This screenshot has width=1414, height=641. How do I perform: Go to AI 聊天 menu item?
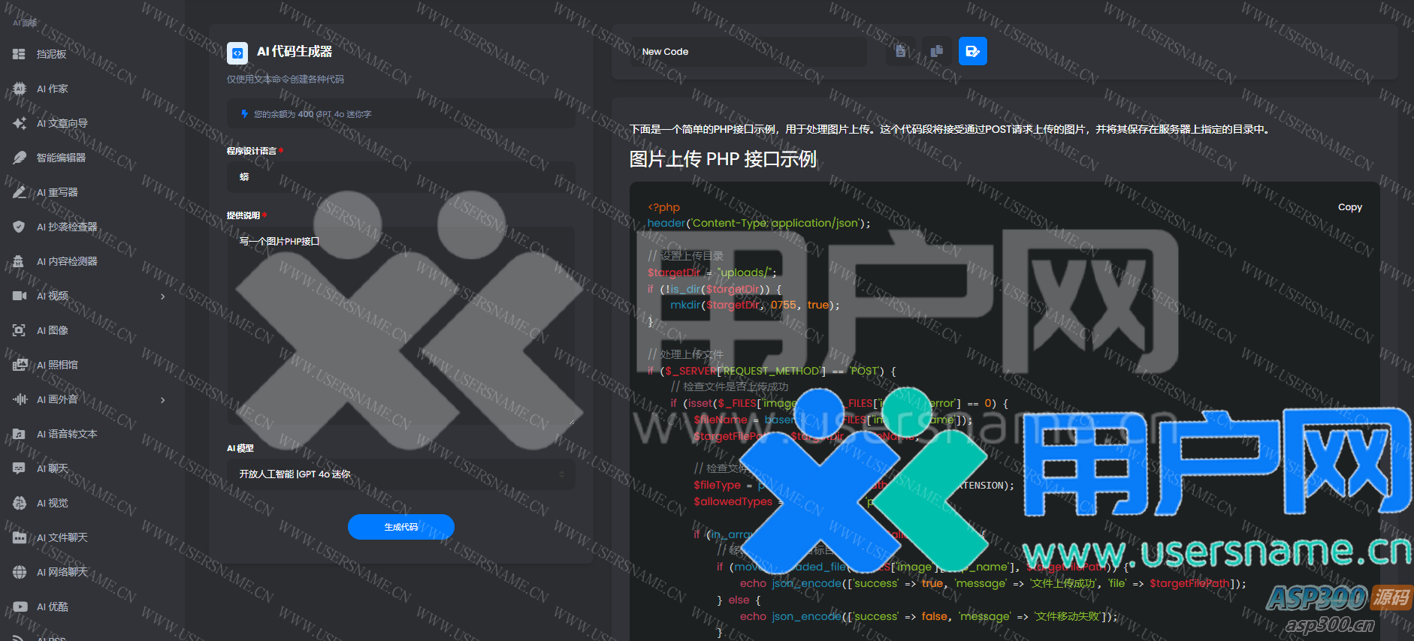pyautogui.click(x=53, y=468)
